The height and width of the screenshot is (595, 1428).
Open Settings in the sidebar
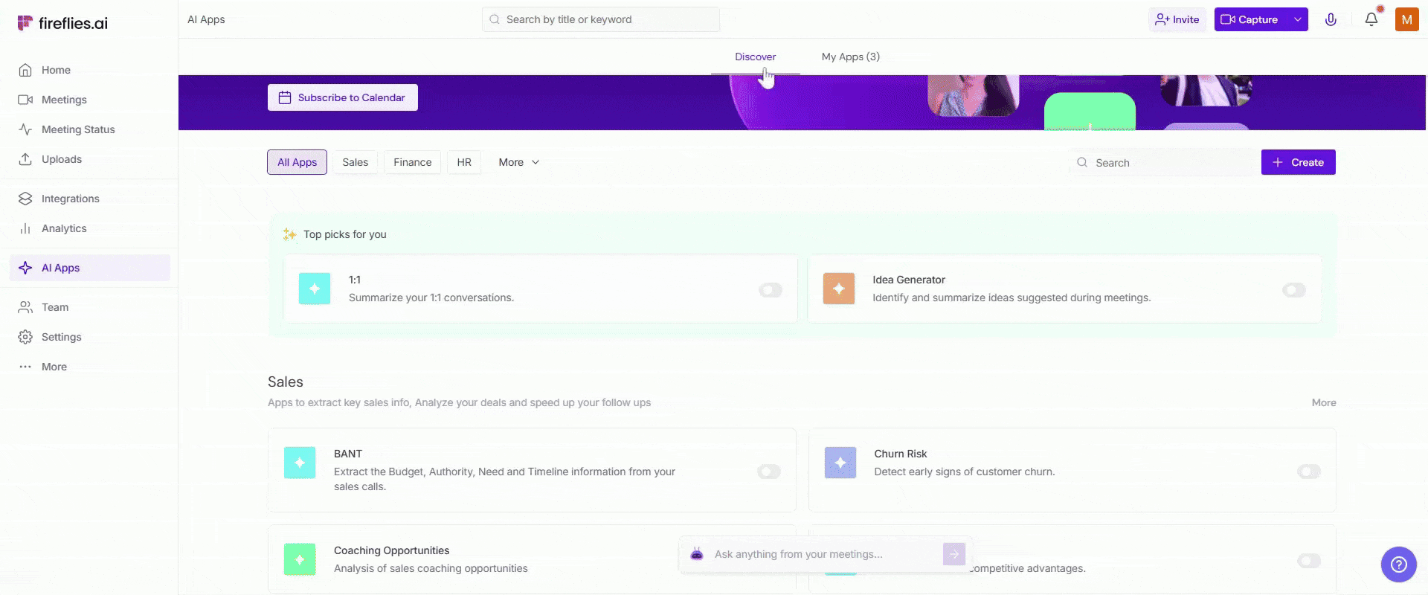point(89,337)
